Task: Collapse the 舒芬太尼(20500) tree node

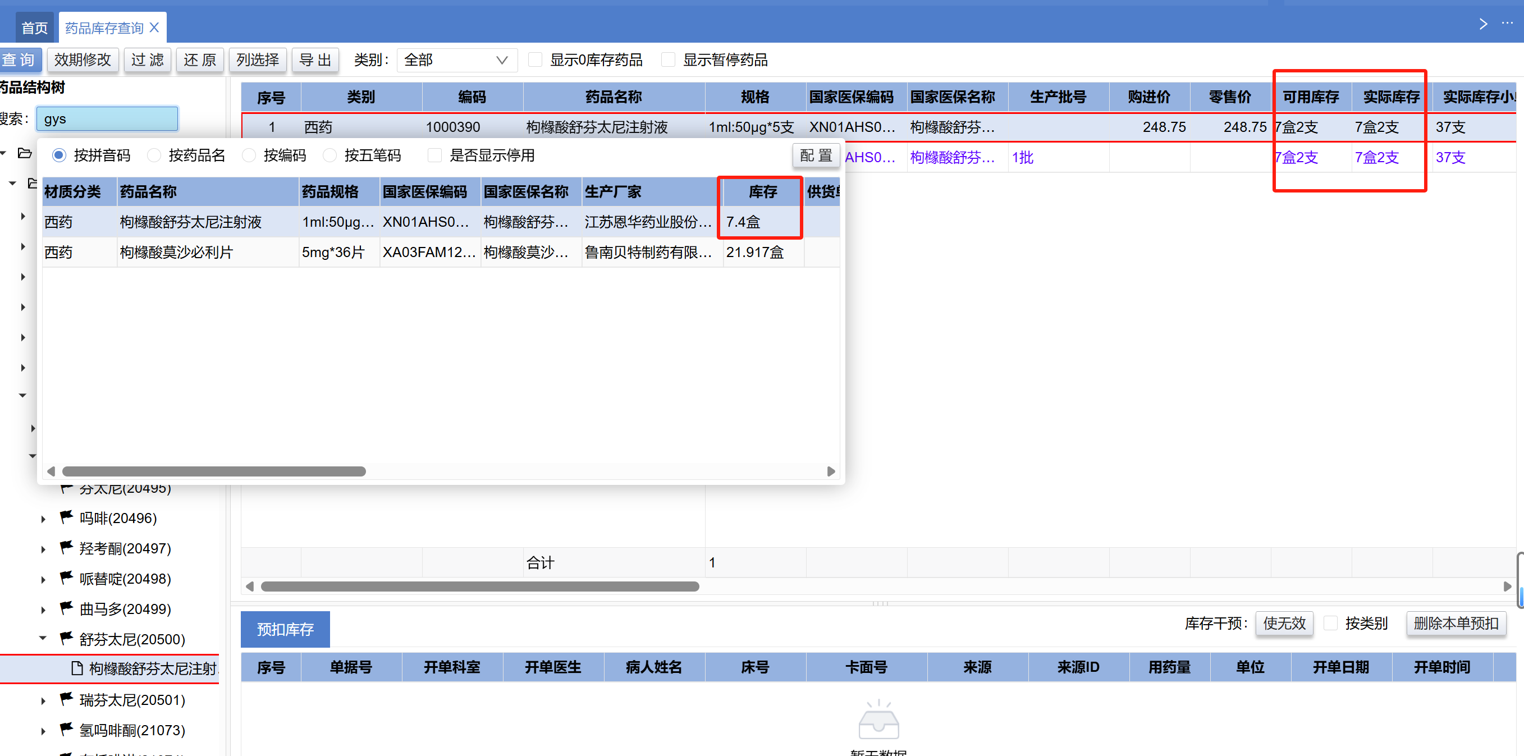Action: (x=43, y=638)
